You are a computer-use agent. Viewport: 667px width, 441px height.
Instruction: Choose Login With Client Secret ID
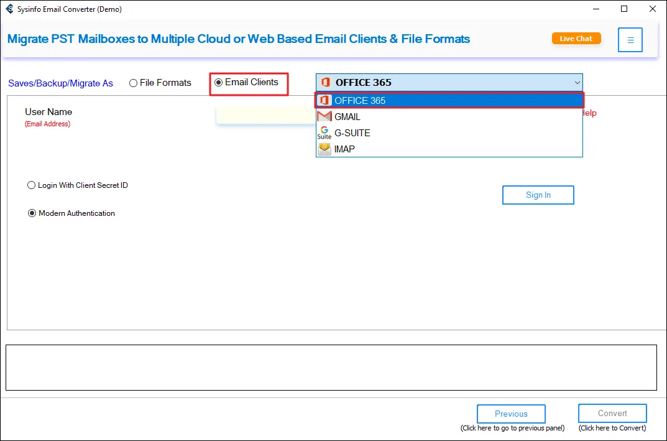(x=32, y=185)
